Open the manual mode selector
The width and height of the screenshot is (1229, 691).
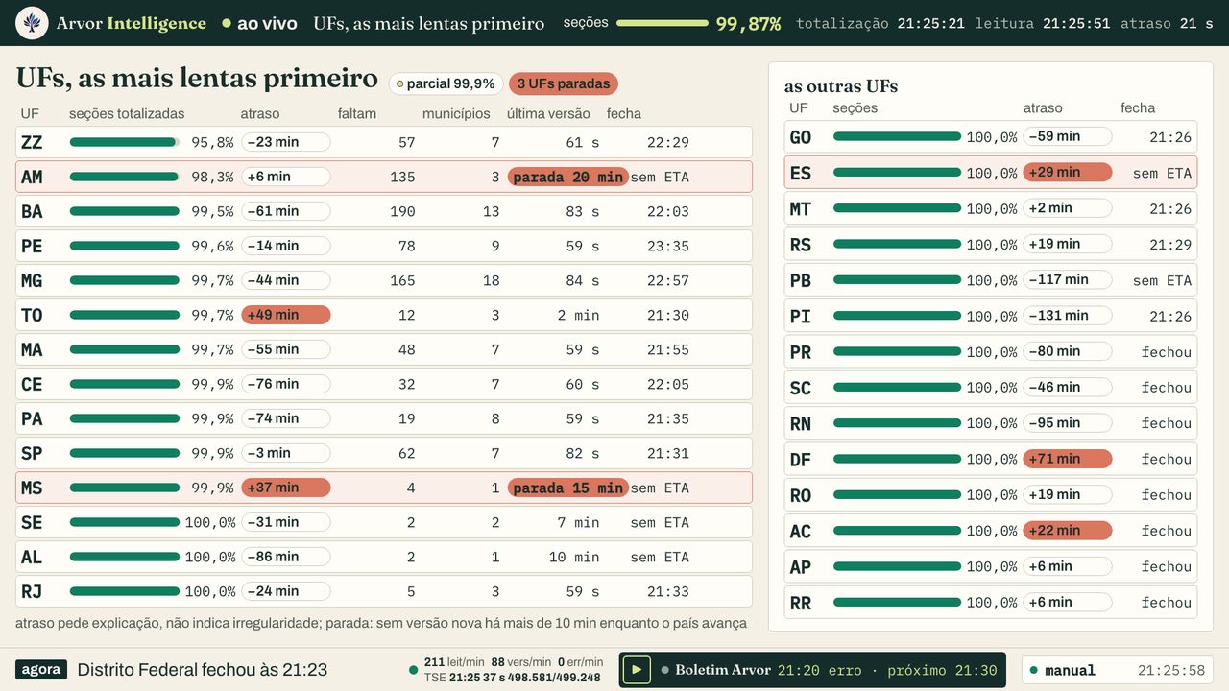[x=1117, y=670]
